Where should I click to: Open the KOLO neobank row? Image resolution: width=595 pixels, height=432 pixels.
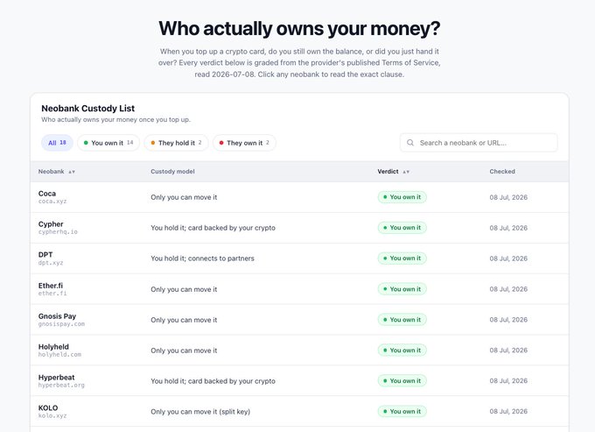(299, 412)
